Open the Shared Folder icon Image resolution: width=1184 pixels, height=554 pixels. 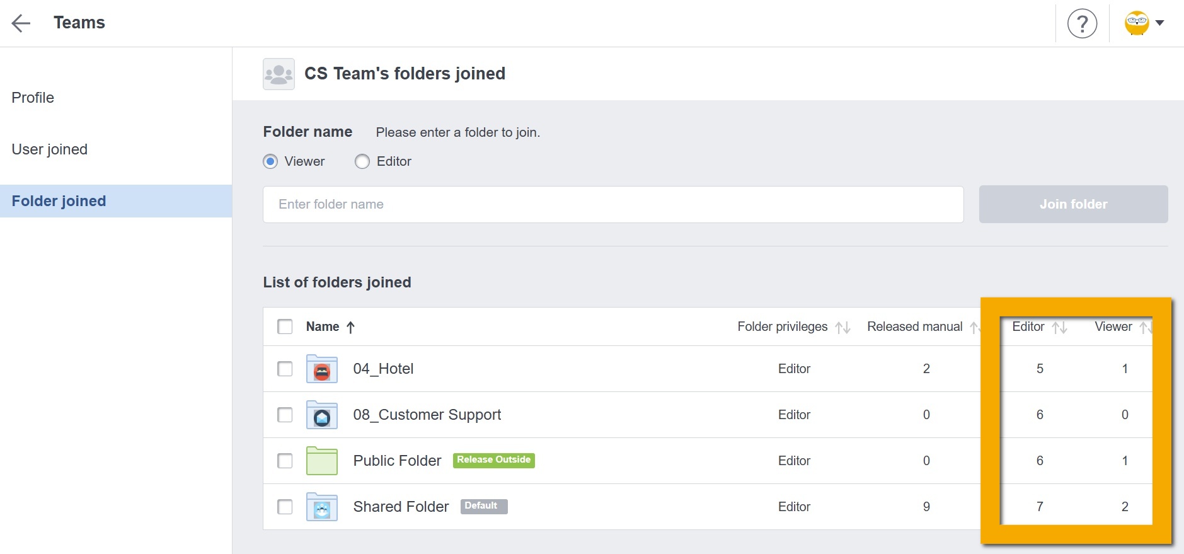point(321,507)
